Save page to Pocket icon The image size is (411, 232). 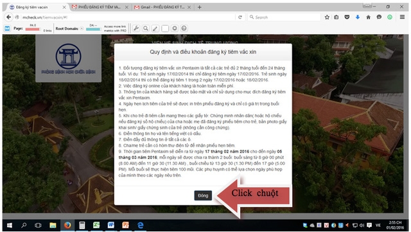pyautogui.click(x=347, y=17)
